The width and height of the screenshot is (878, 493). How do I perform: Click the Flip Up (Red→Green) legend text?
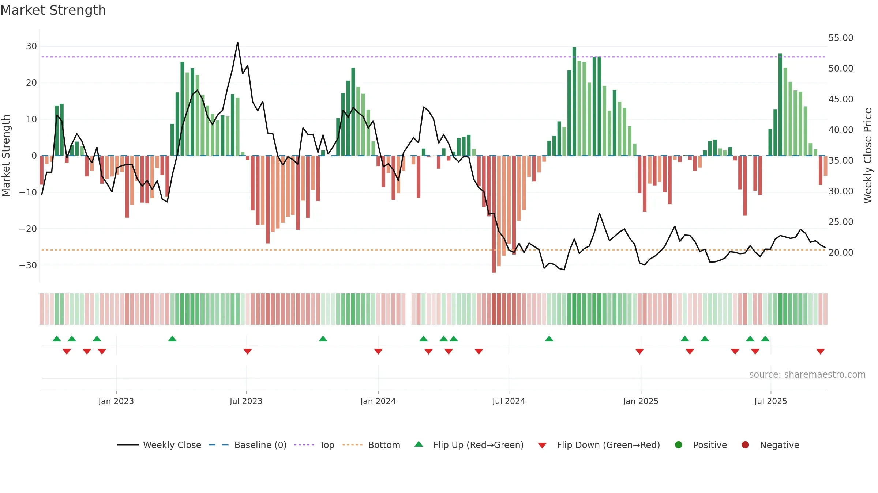[479, 445]
